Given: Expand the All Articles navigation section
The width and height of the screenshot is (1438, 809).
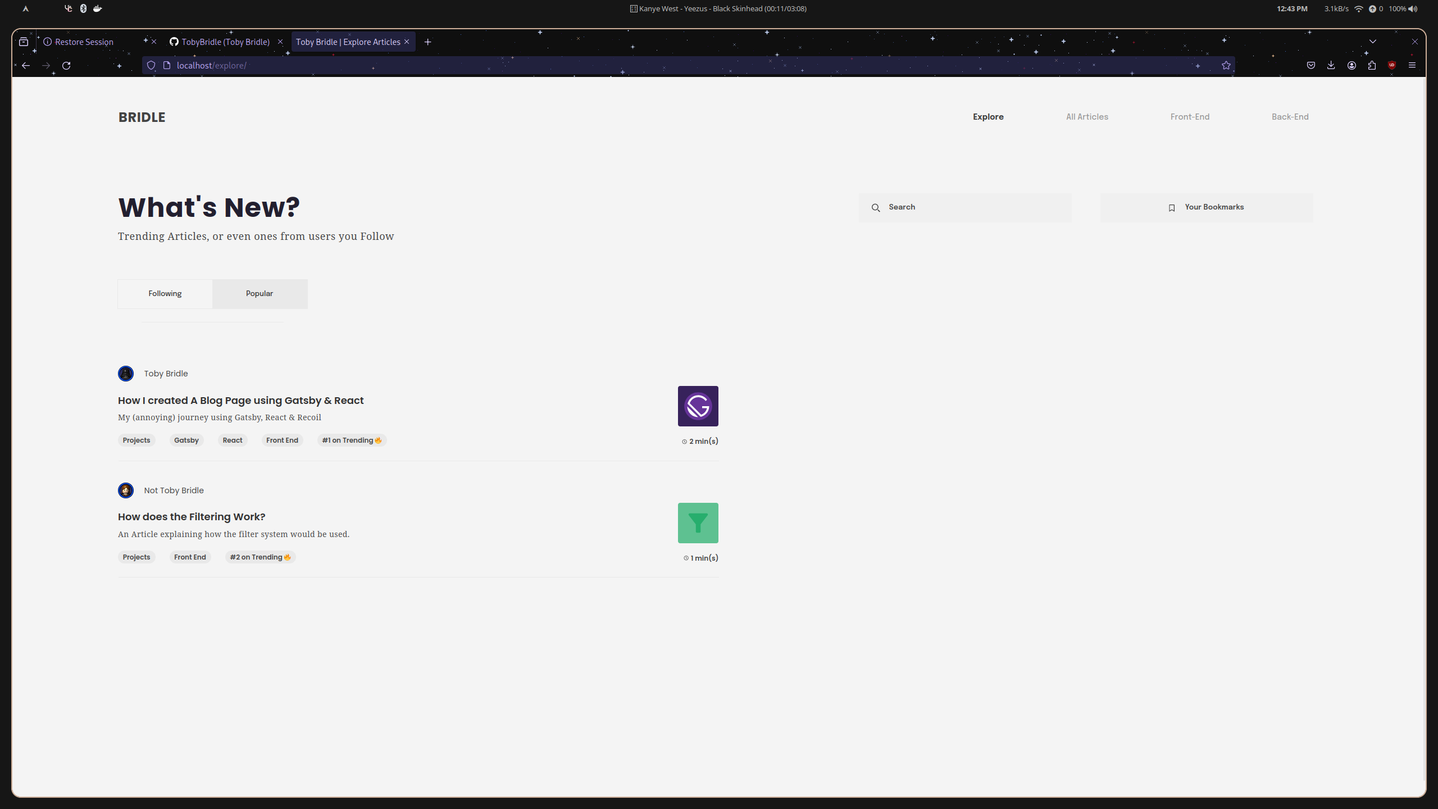Looking at the screenshot, I should [x=1086, y=116].
